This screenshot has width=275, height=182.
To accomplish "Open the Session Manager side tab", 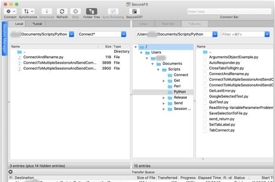I will click(x=5, y=38).
